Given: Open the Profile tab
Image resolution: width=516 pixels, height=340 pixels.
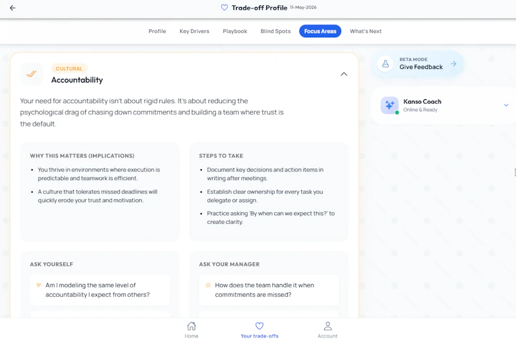Looking at the screenshot, I should (x=157, y=31).
